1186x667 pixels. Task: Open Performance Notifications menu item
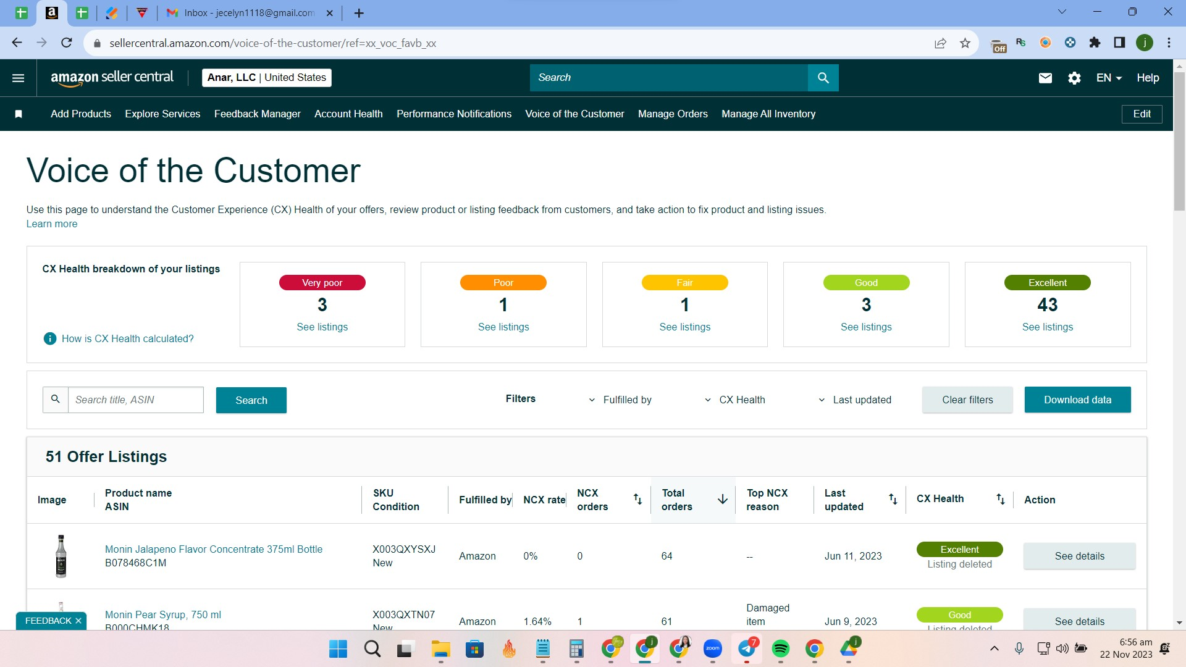(454, 114)
